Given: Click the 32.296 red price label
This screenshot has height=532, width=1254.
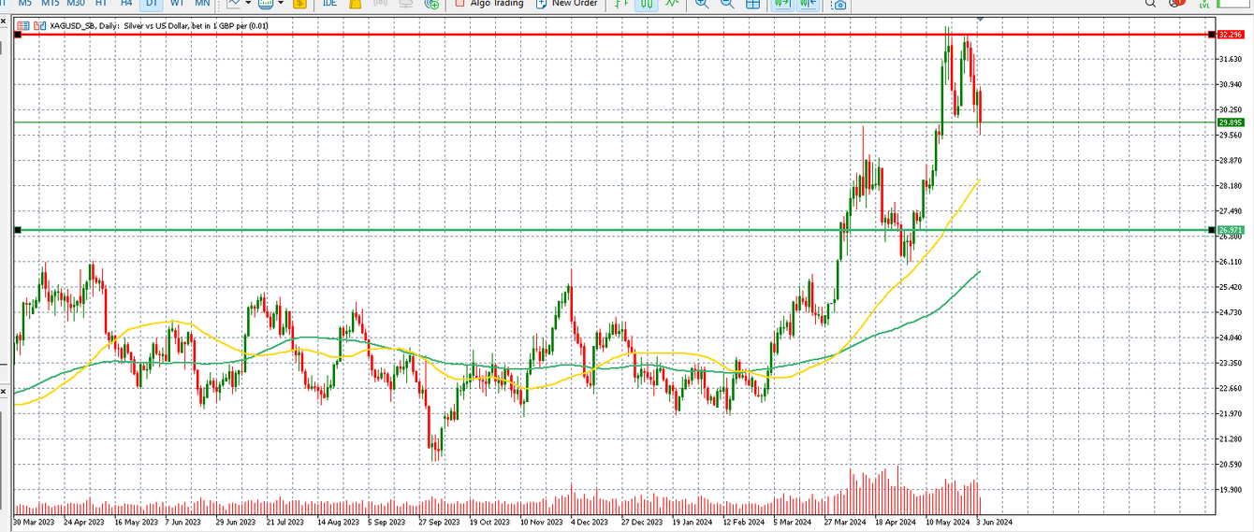Looking at the screenshot, I should (1230, 35).
